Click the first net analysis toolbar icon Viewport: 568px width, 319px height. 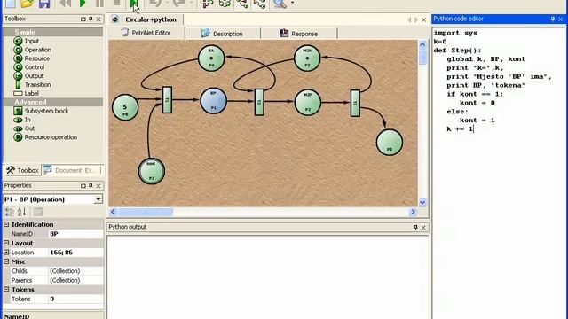coord(208,4)
